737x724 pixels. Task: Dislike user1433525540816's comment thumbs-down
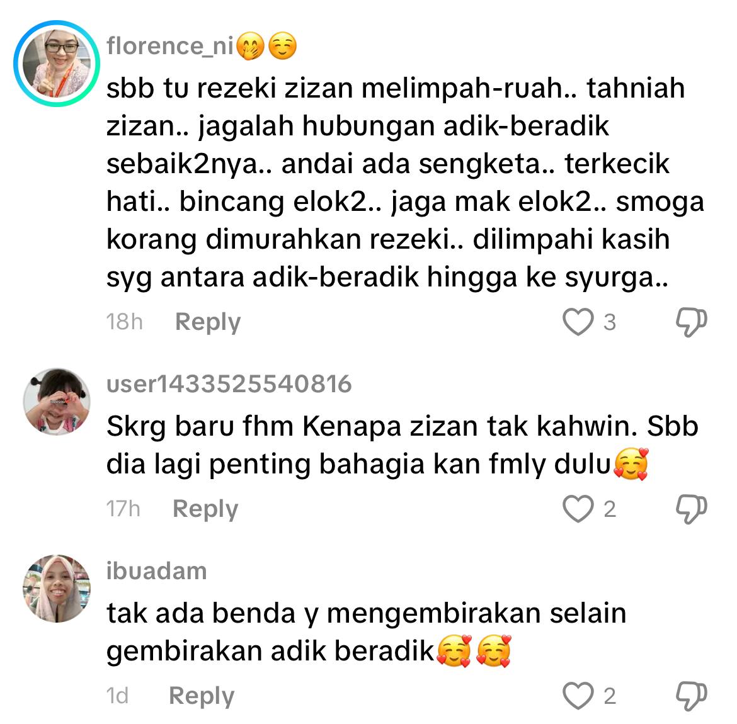pyautogui.click(x=692, y=509)
